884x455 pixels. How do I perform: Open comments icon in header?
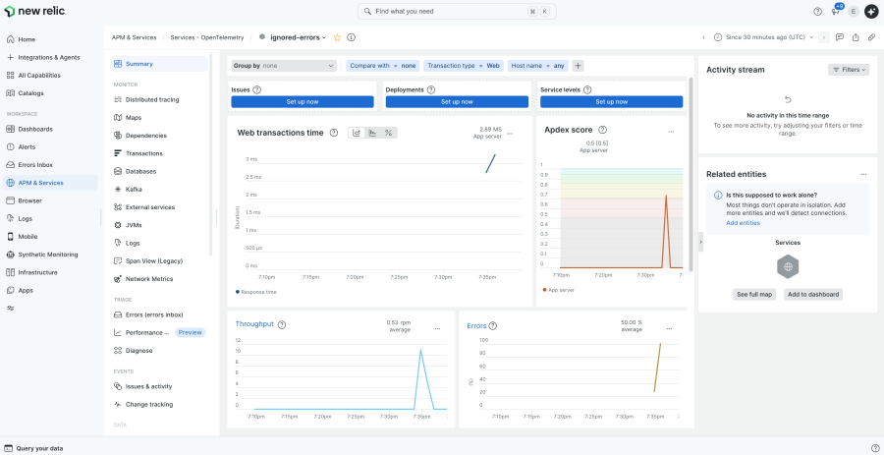pyautogui.click(x=840, y=37)
